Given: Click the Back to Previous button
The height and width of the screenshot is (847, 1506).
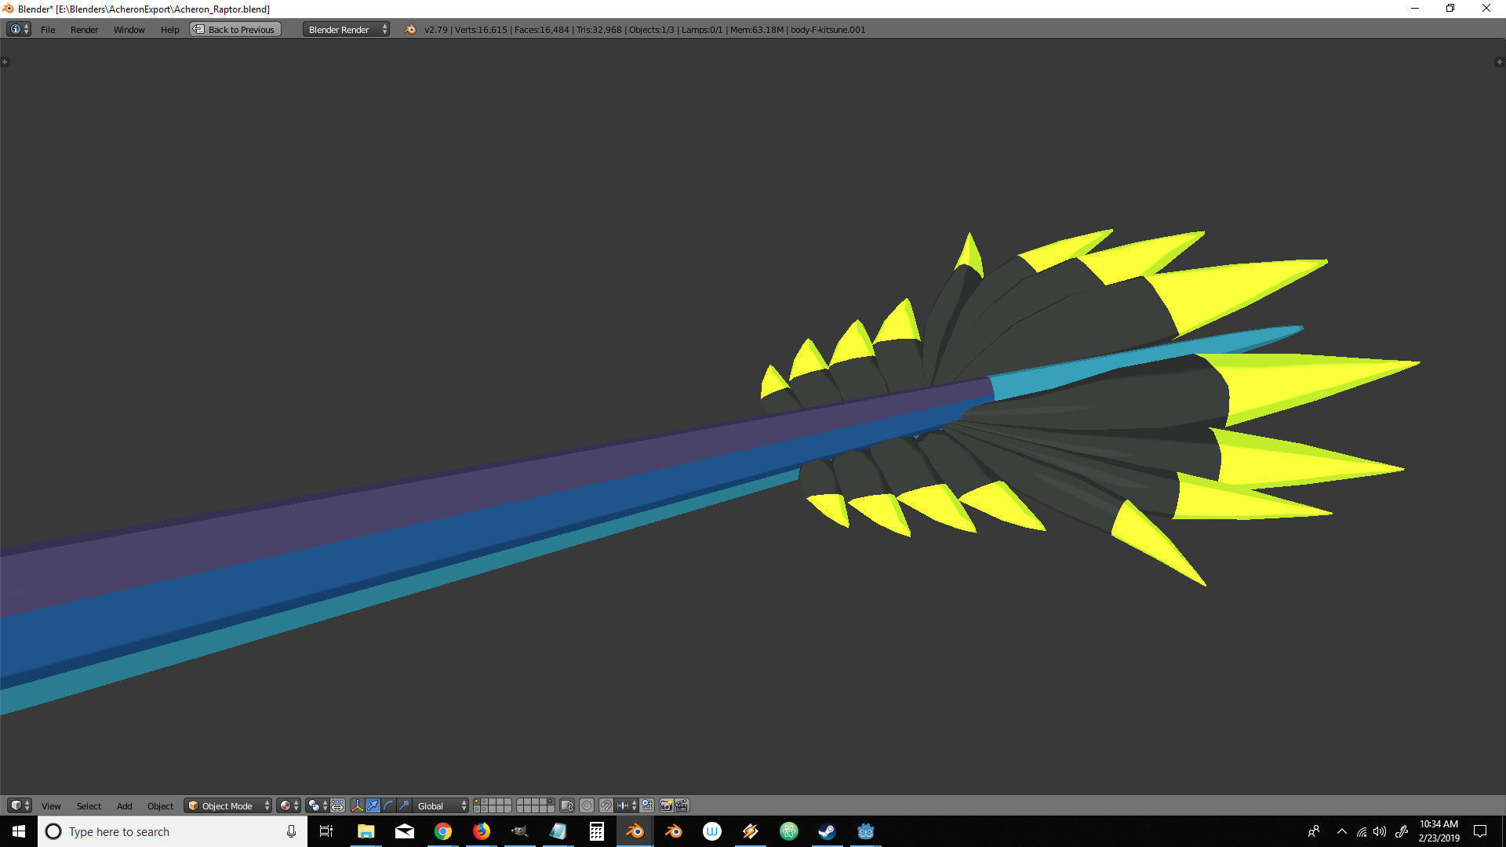Looking at the screenshot, I should tap(235, 30).
